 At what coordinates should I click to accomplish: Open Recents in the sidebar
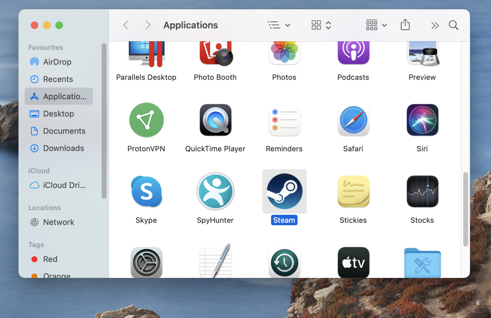(59, 79)
